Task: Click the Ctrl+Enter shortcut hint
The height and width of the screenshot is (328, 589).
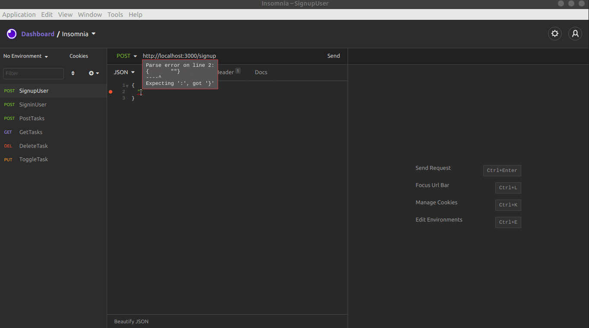Action: (502, 171)
